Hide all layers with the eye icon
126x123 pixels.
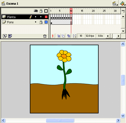click(x=36, y=11)
